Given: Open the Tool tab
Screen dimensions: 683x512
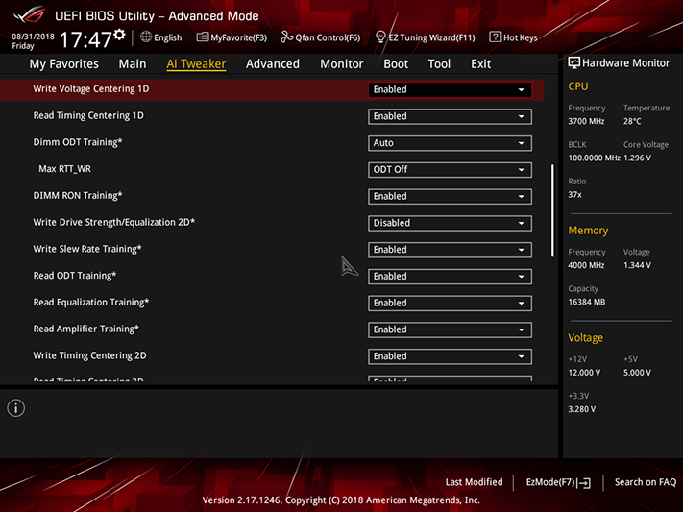Looking at the screenshot, I should [439, 64].
